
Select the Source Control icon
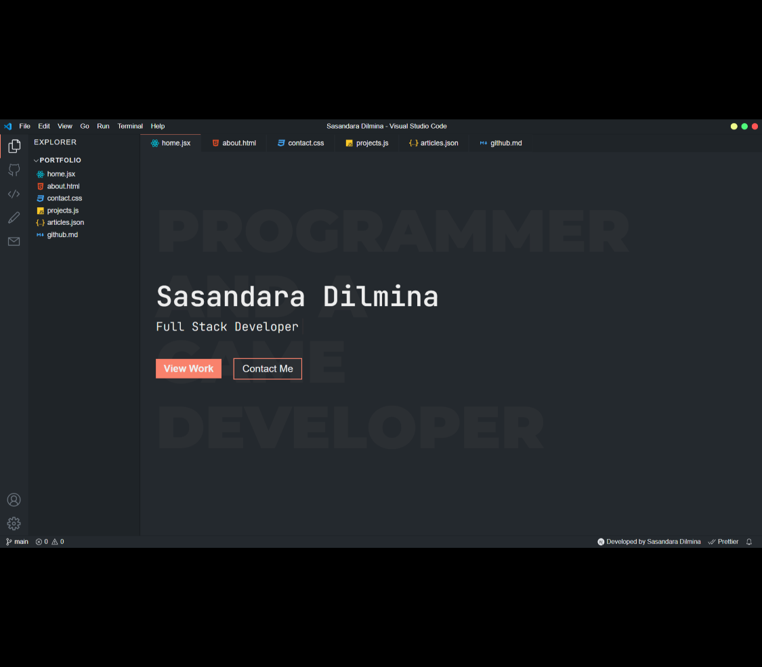[14, 170]
